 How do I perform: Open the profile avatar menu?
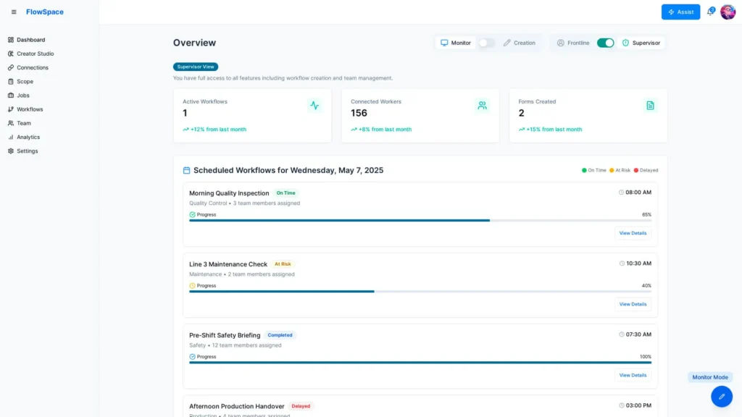[728, 12]
